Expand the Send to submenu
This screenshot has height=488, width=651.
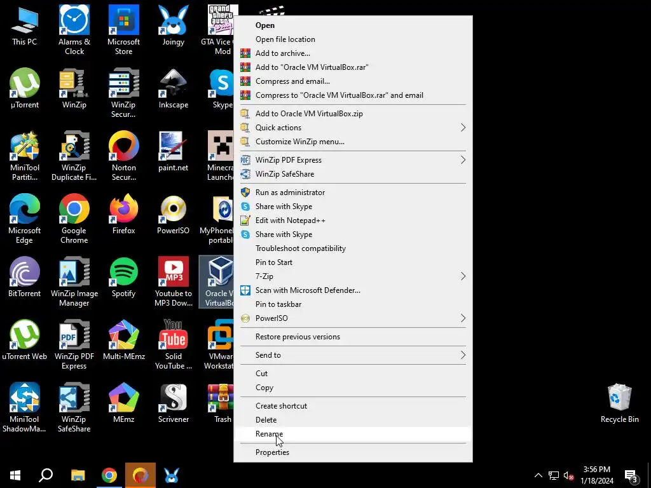tap(353, 355)
